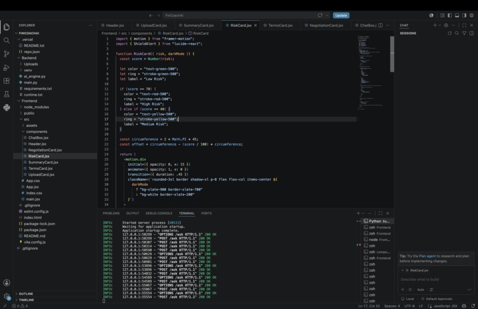
Task: Open Customize Layout icon in title bar
Action: pos(442,15)
